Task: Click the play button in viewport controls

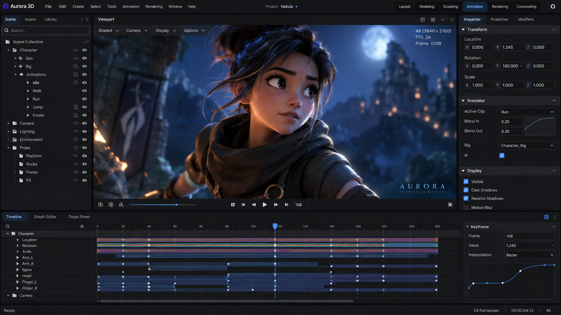Action: coord(265,205)
